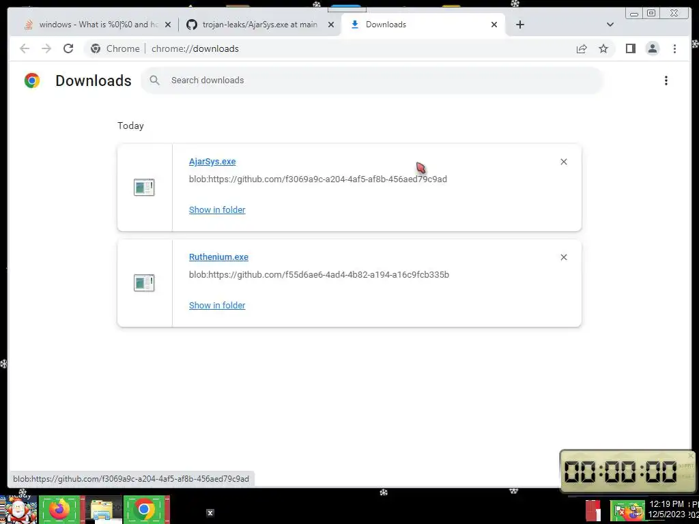
Task: Go back using the browser back arrow
Action: click(x=25, y=48)
